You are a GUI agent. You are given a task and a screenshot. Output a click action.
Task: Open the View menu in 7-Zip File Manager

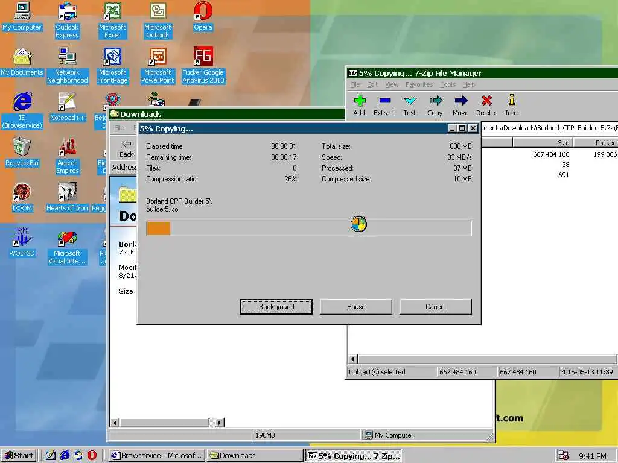(392, 84)
